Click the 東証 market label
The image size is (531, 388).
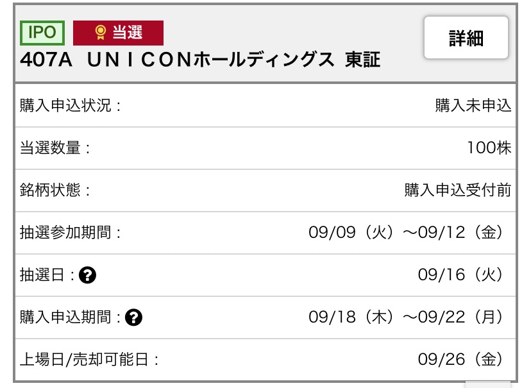(363, 60)
